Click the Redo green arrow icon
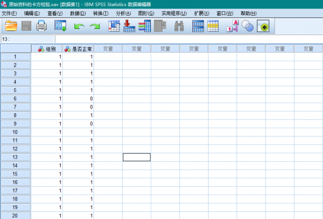Screen dimensions: 323x219 point(95,27)
